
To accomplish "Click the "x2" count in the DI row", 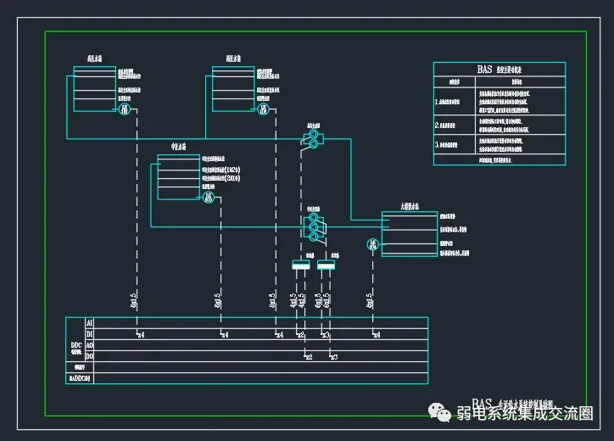I will point(301,335).
